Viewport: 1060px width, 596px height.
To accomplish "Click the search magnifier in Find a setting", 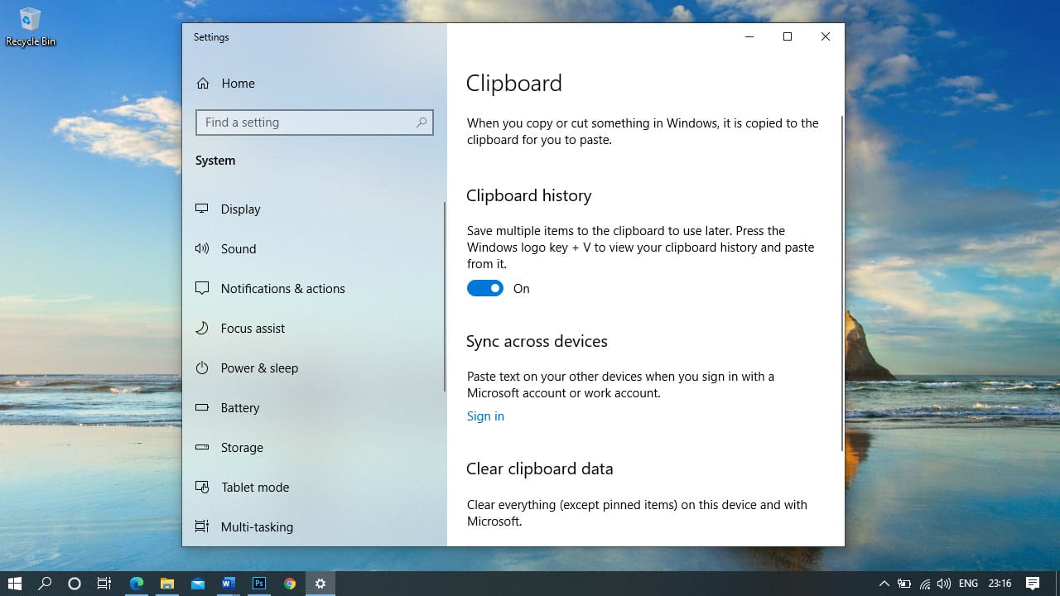I will (x=422, y=123).
